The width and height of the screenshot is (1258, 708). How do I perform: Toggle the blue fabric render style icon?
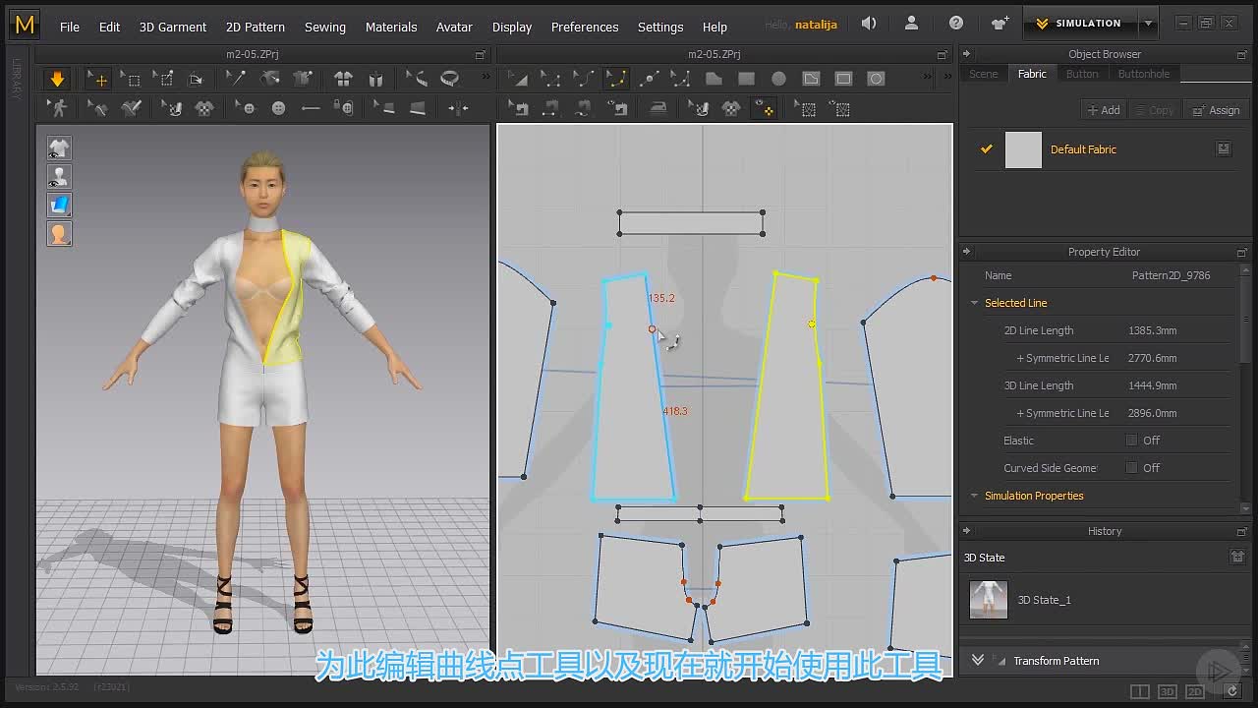[x=59, y=206]
